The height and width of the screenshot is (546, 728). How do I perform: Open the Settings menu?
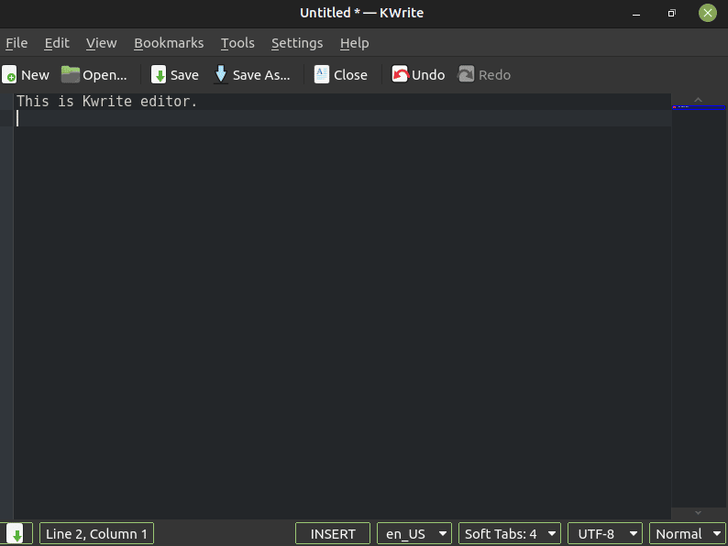pos(297,43)
